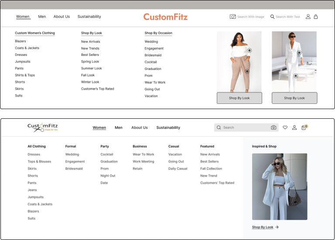Click Shop By Look button under beige pants model
Screen dimensions: 335x240
tap(239, 98)
